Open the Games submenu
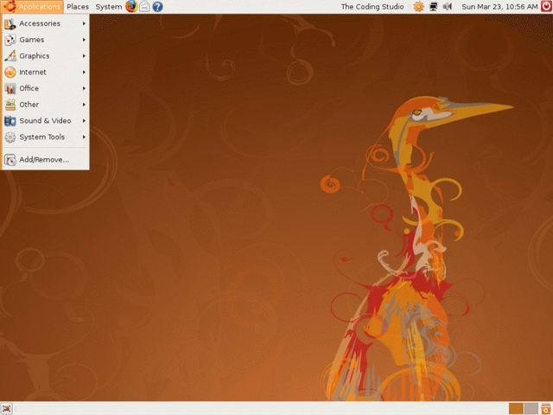553x415 pixels. click(45, 40)
